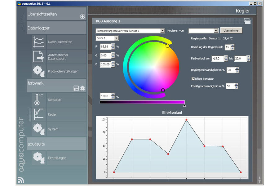This screenshot has width=279, height=186.
Task: Click the RSS feed icon in the corner
Action: point(21,180)
